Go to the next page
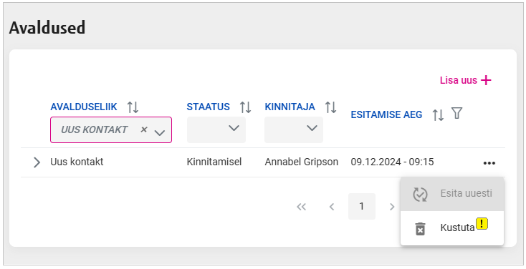The width and height of the screenshot is (526, 269). tap(392, 207)
